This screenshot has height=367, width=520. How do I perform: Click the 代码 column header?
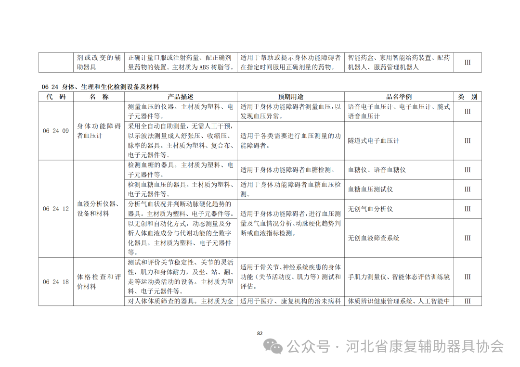pyautogui.click(x=56, y=96)
